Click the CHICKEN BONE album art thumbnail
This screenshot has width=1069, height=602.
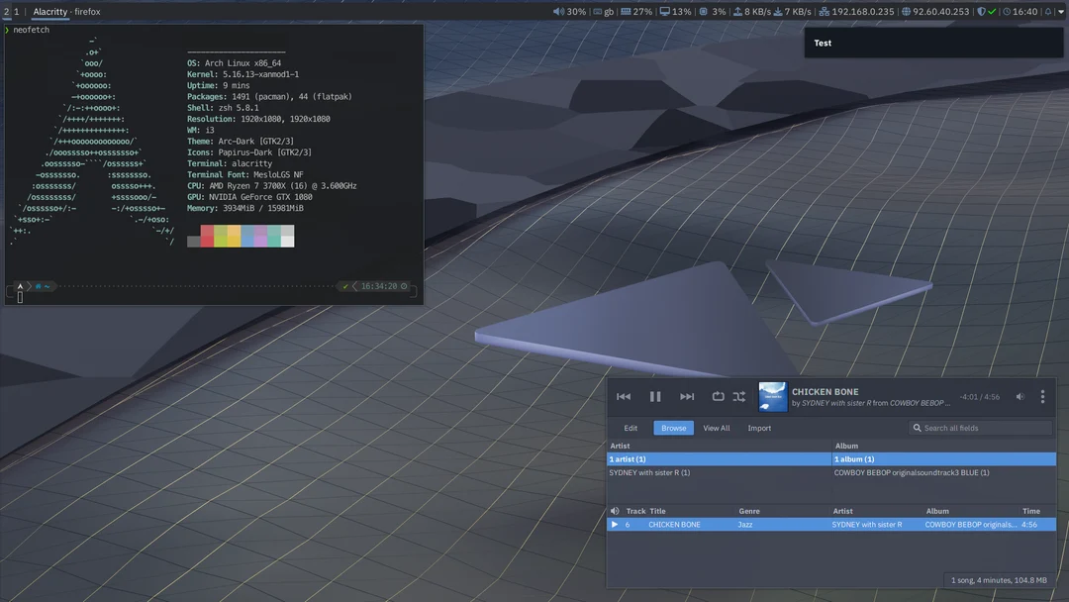click(x=773, y=397)
